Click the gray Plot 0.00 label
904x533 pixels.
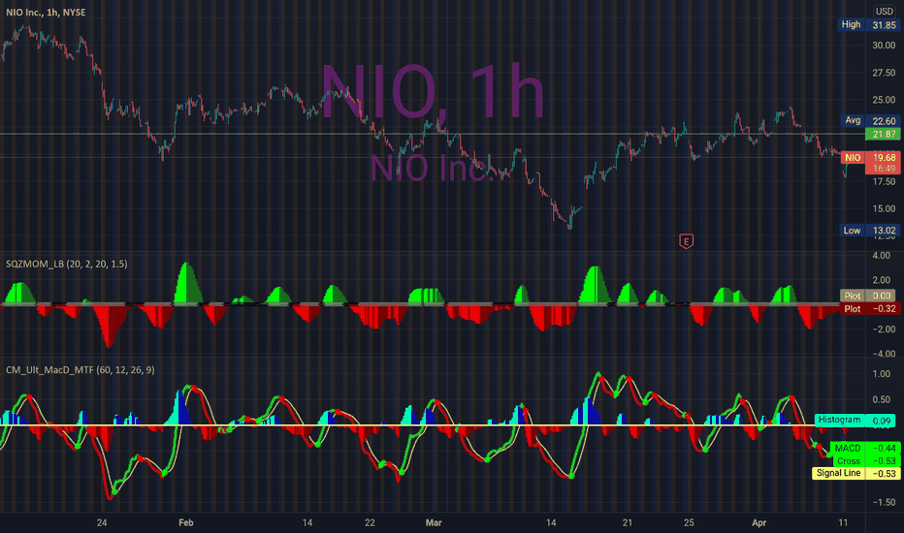(868, 296)
